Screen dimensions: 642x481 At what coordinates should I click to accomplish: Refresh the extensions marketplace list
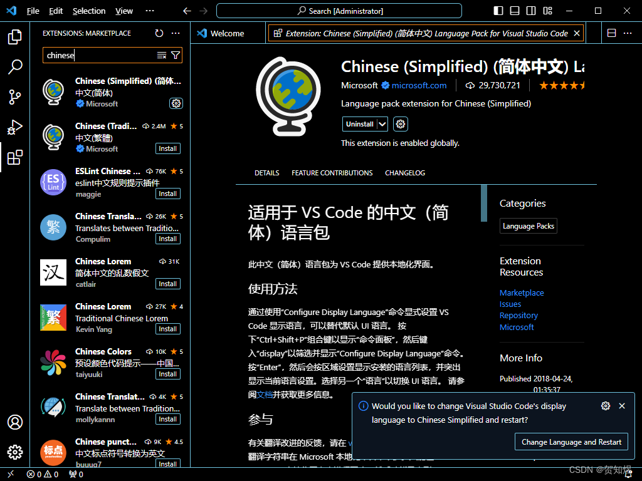click(x=159, y=33)
